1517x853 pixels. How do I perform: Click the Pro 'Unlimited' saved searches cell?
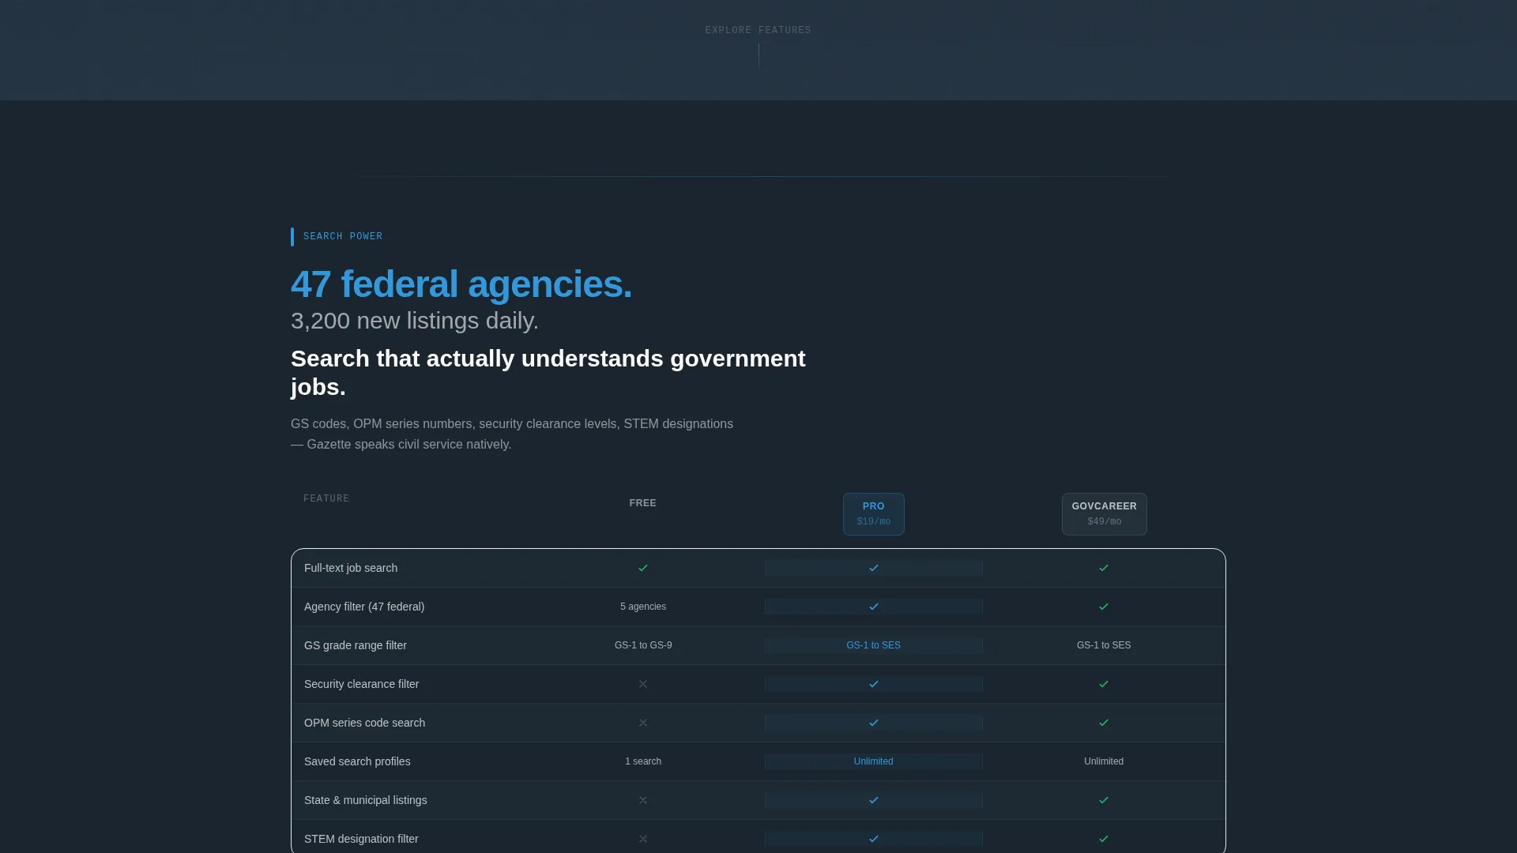pos(874,761)
